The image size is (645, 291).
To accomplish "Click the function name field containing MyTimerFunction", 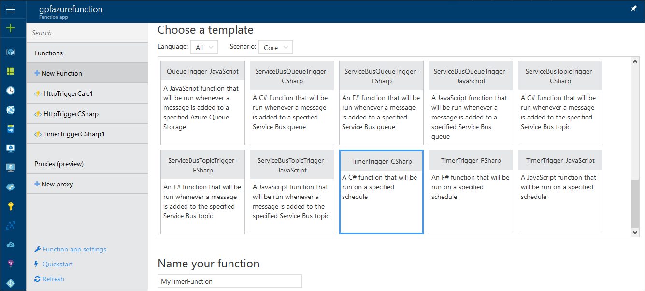I will click(230, 281).
